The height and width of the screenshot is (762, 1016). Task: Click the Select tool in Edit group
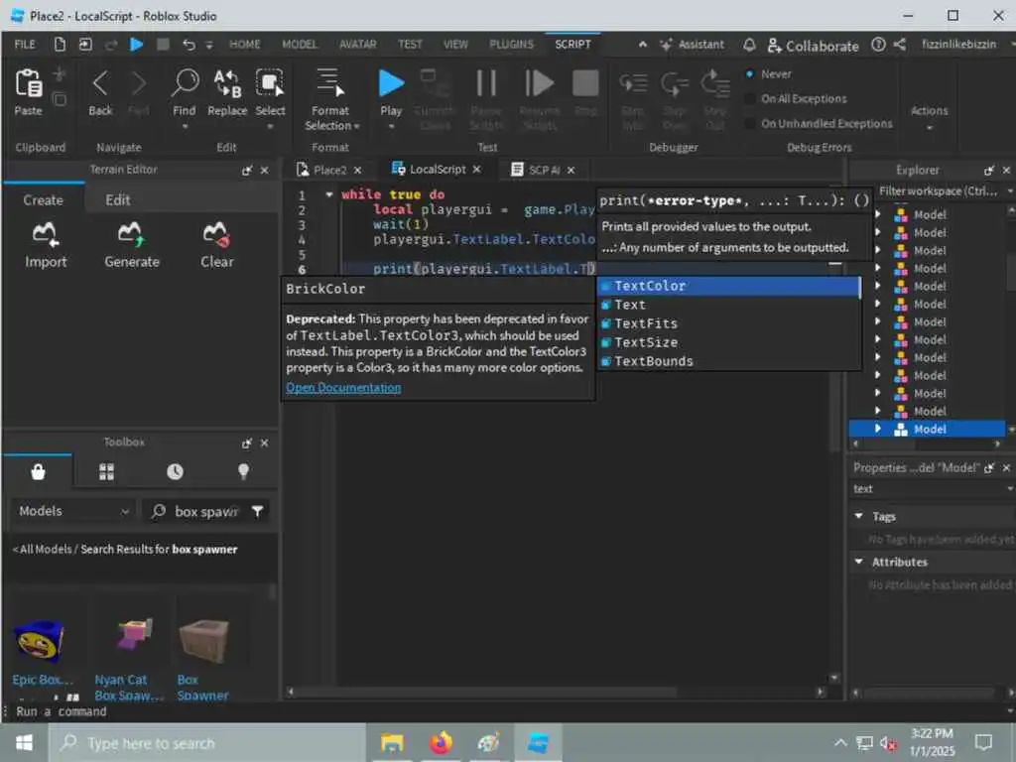tap(270, 83)
